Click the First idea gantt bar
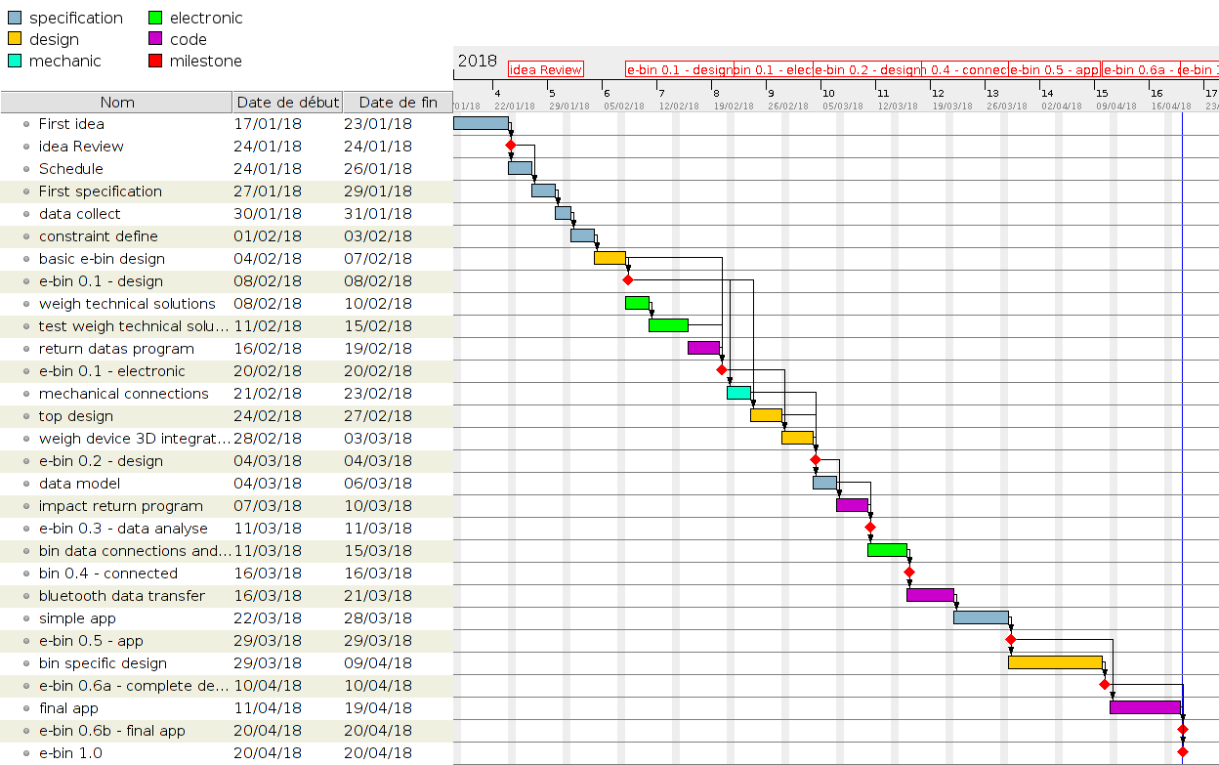 point(481,123)
